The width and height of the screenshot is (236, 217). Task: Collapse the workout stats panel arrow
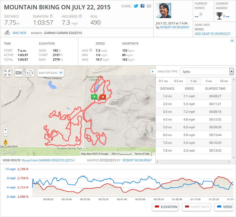click(232, 41)
